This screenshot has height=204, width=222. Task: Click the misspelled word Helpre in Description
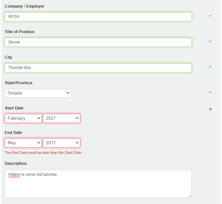[x=14, y=174]
